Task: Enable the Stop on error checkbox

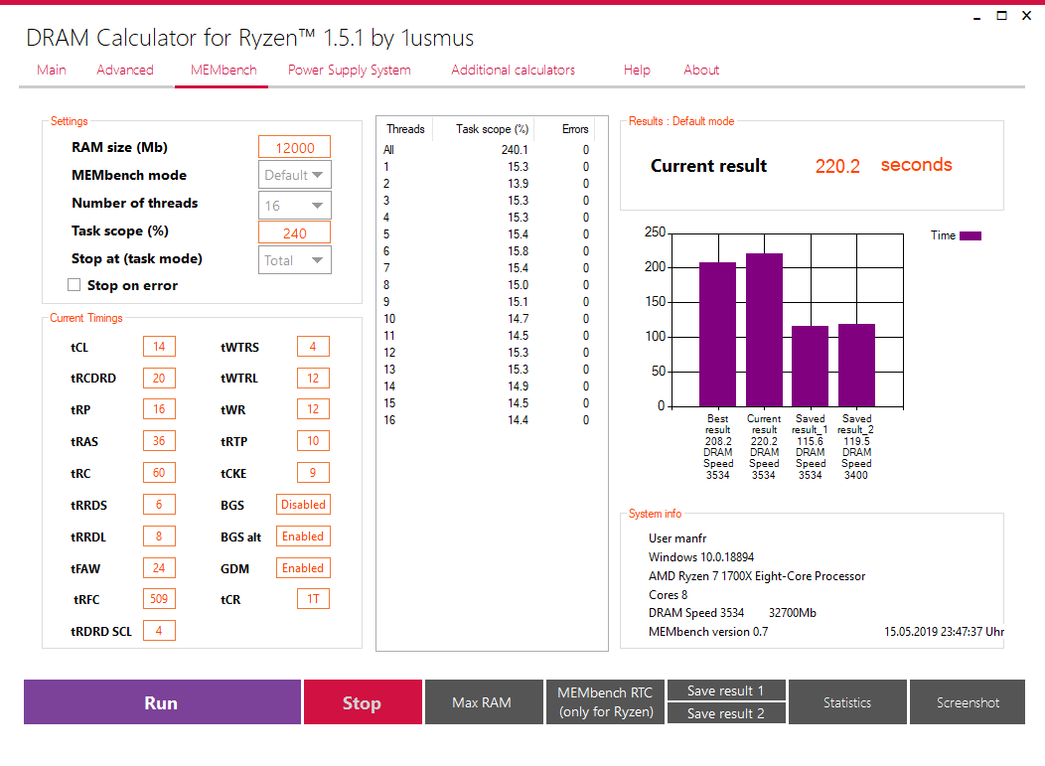Action: click(x=74, y=285)
